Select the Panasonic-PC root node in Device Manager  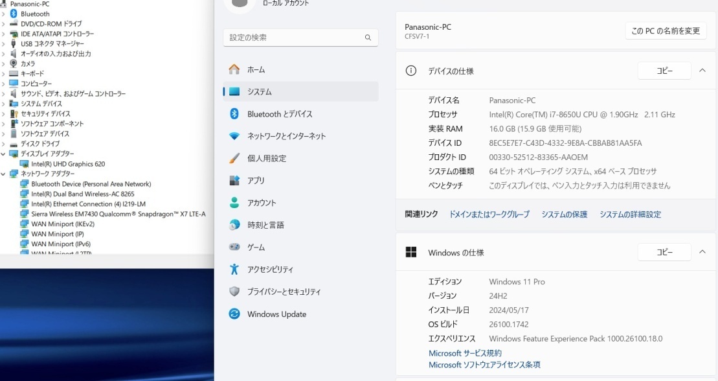pyautogui.click(x=30, y=4)
